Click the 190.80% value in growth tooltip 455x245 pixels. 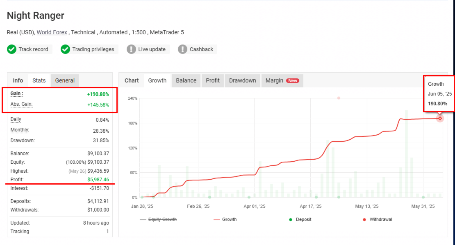437,104
